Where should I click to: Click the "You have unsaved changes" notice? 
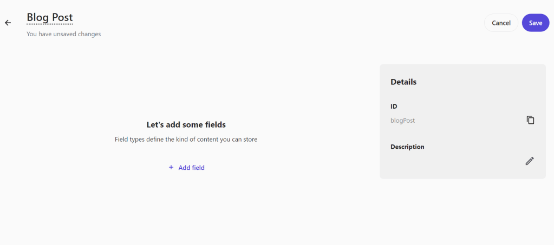tap(63, 34)
